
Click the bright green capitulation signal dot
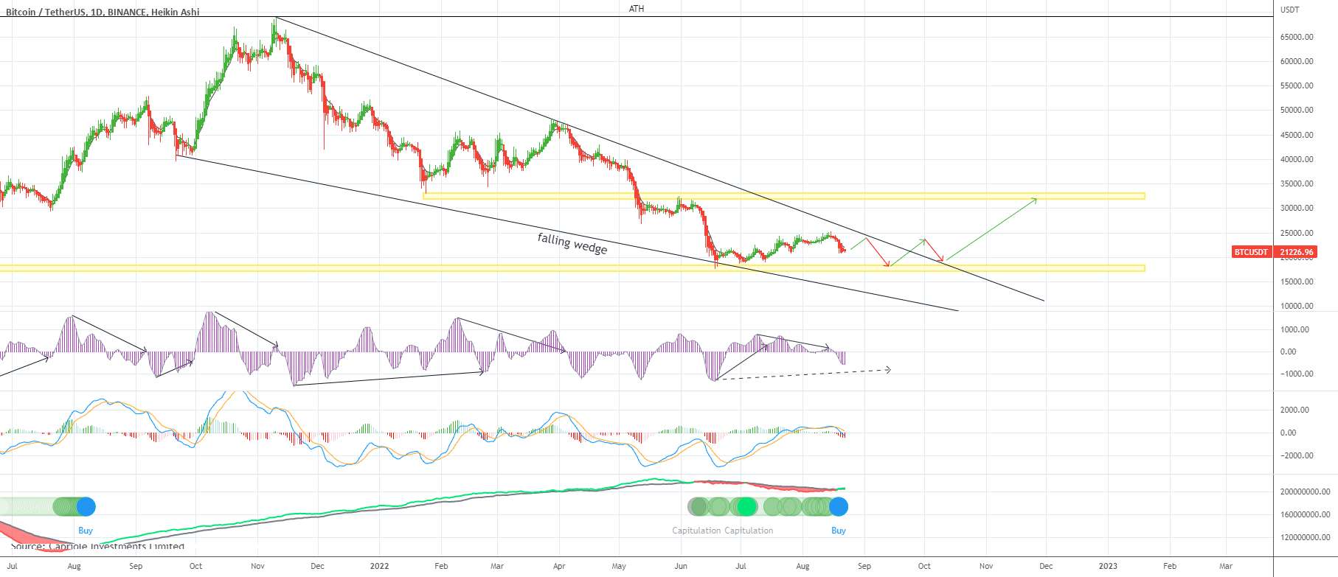(x=747, y=507)
